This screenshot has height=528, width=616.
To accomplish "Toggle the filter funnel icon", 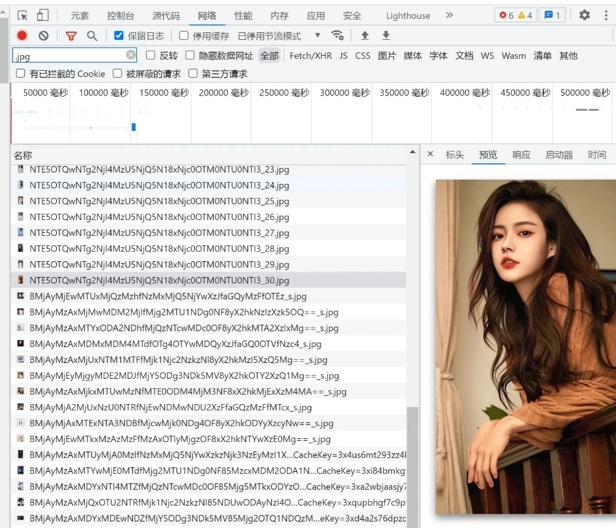I will (71, 36).
